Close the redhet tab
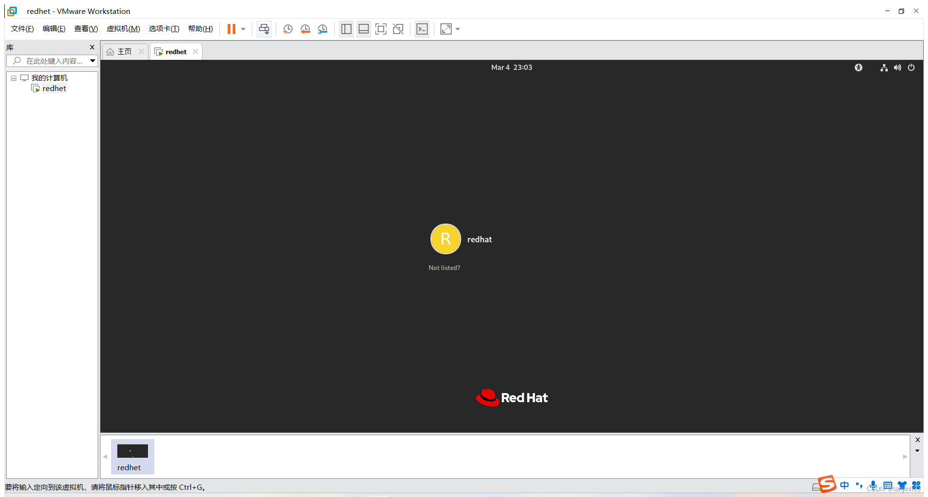This screenshot has height=497, width=928. click(x=195, y=52)
